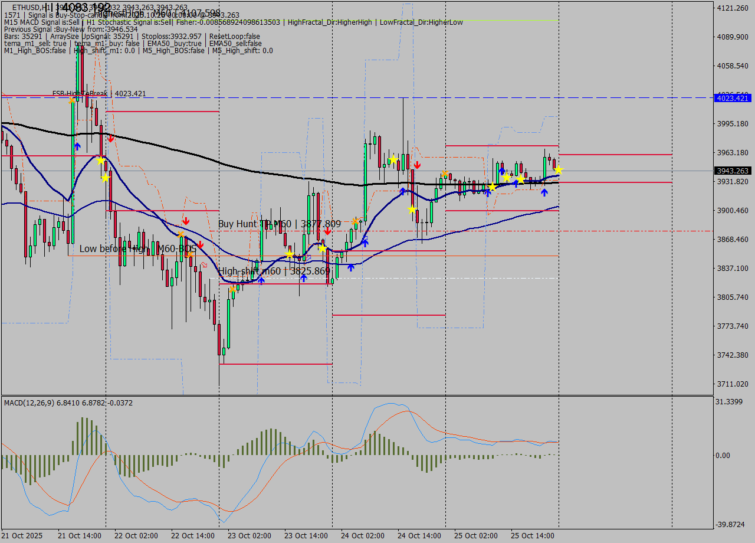755x543 pixels.
Task: Click the 23 Oct 02:00 time axis label
Action: (x=249, y=536)
